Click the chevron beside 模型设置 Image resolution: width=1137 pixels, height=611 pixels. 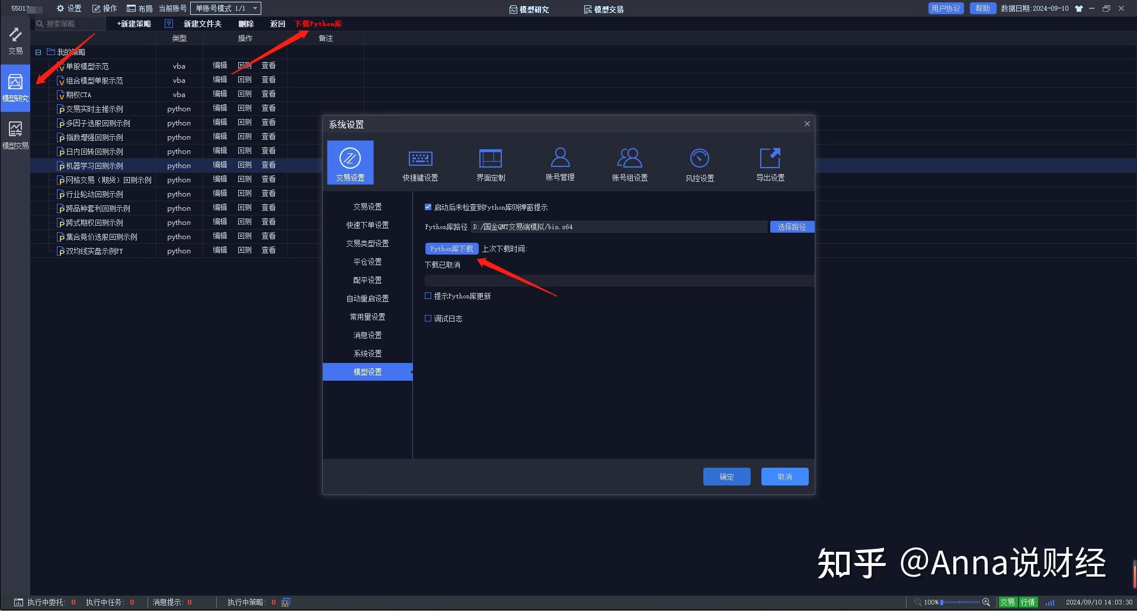(x=411, y=372)
